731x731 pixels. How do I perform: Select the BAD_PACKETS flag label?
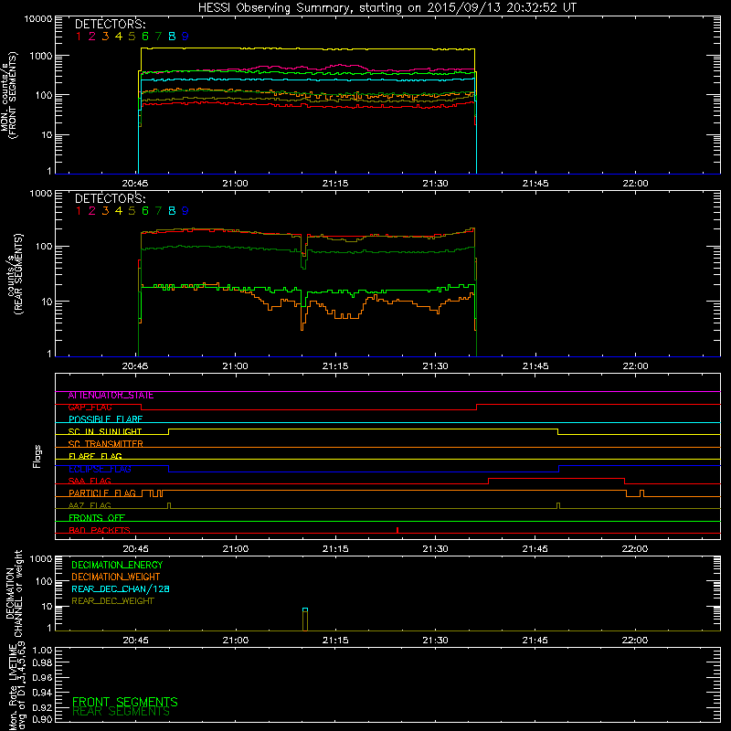click(100, 531)
